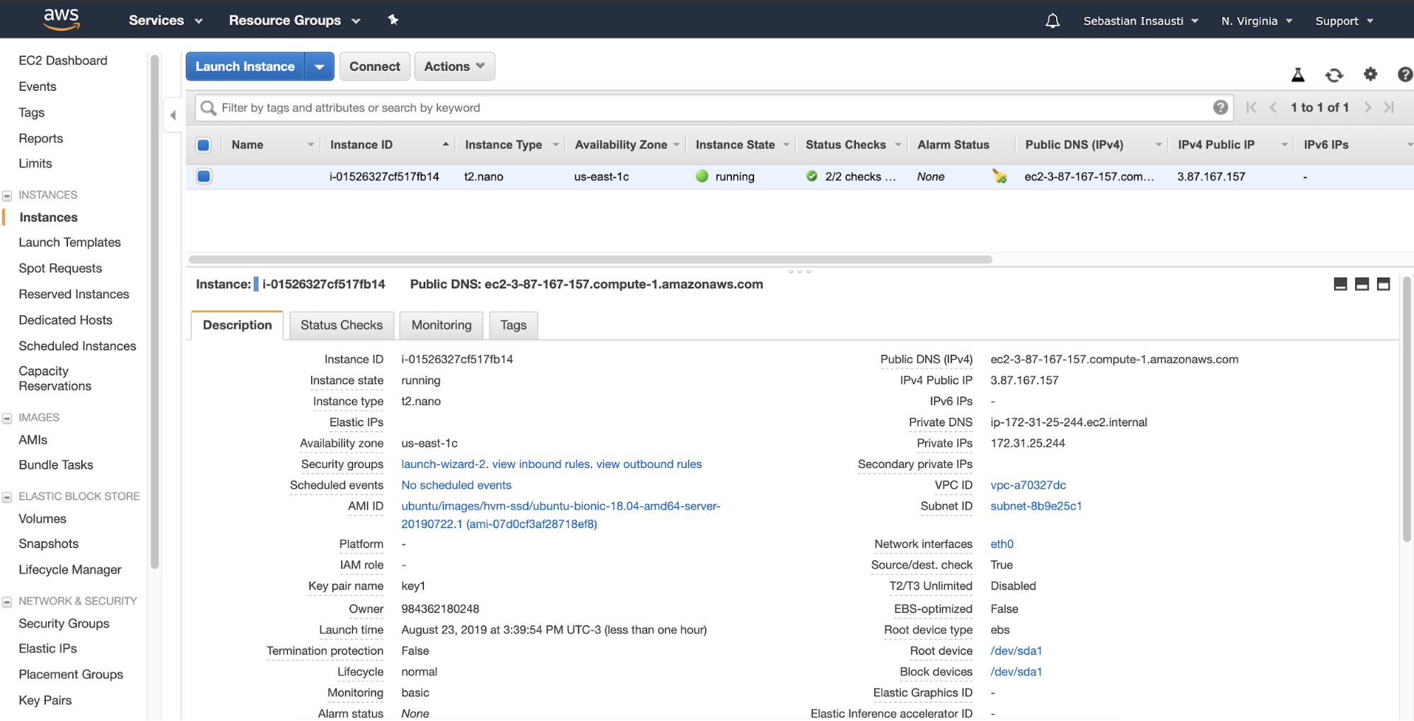Go to first page of results
This screenshot has height=721, width=1414.
point(1251,107)
